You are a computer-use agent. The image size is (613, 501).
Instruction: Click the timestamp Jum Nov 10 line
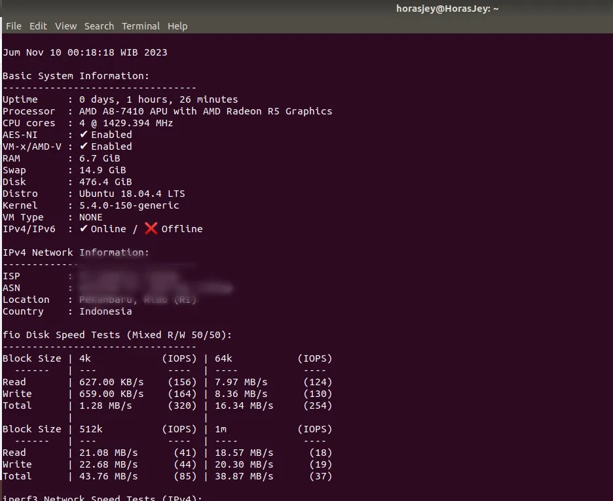85,52
